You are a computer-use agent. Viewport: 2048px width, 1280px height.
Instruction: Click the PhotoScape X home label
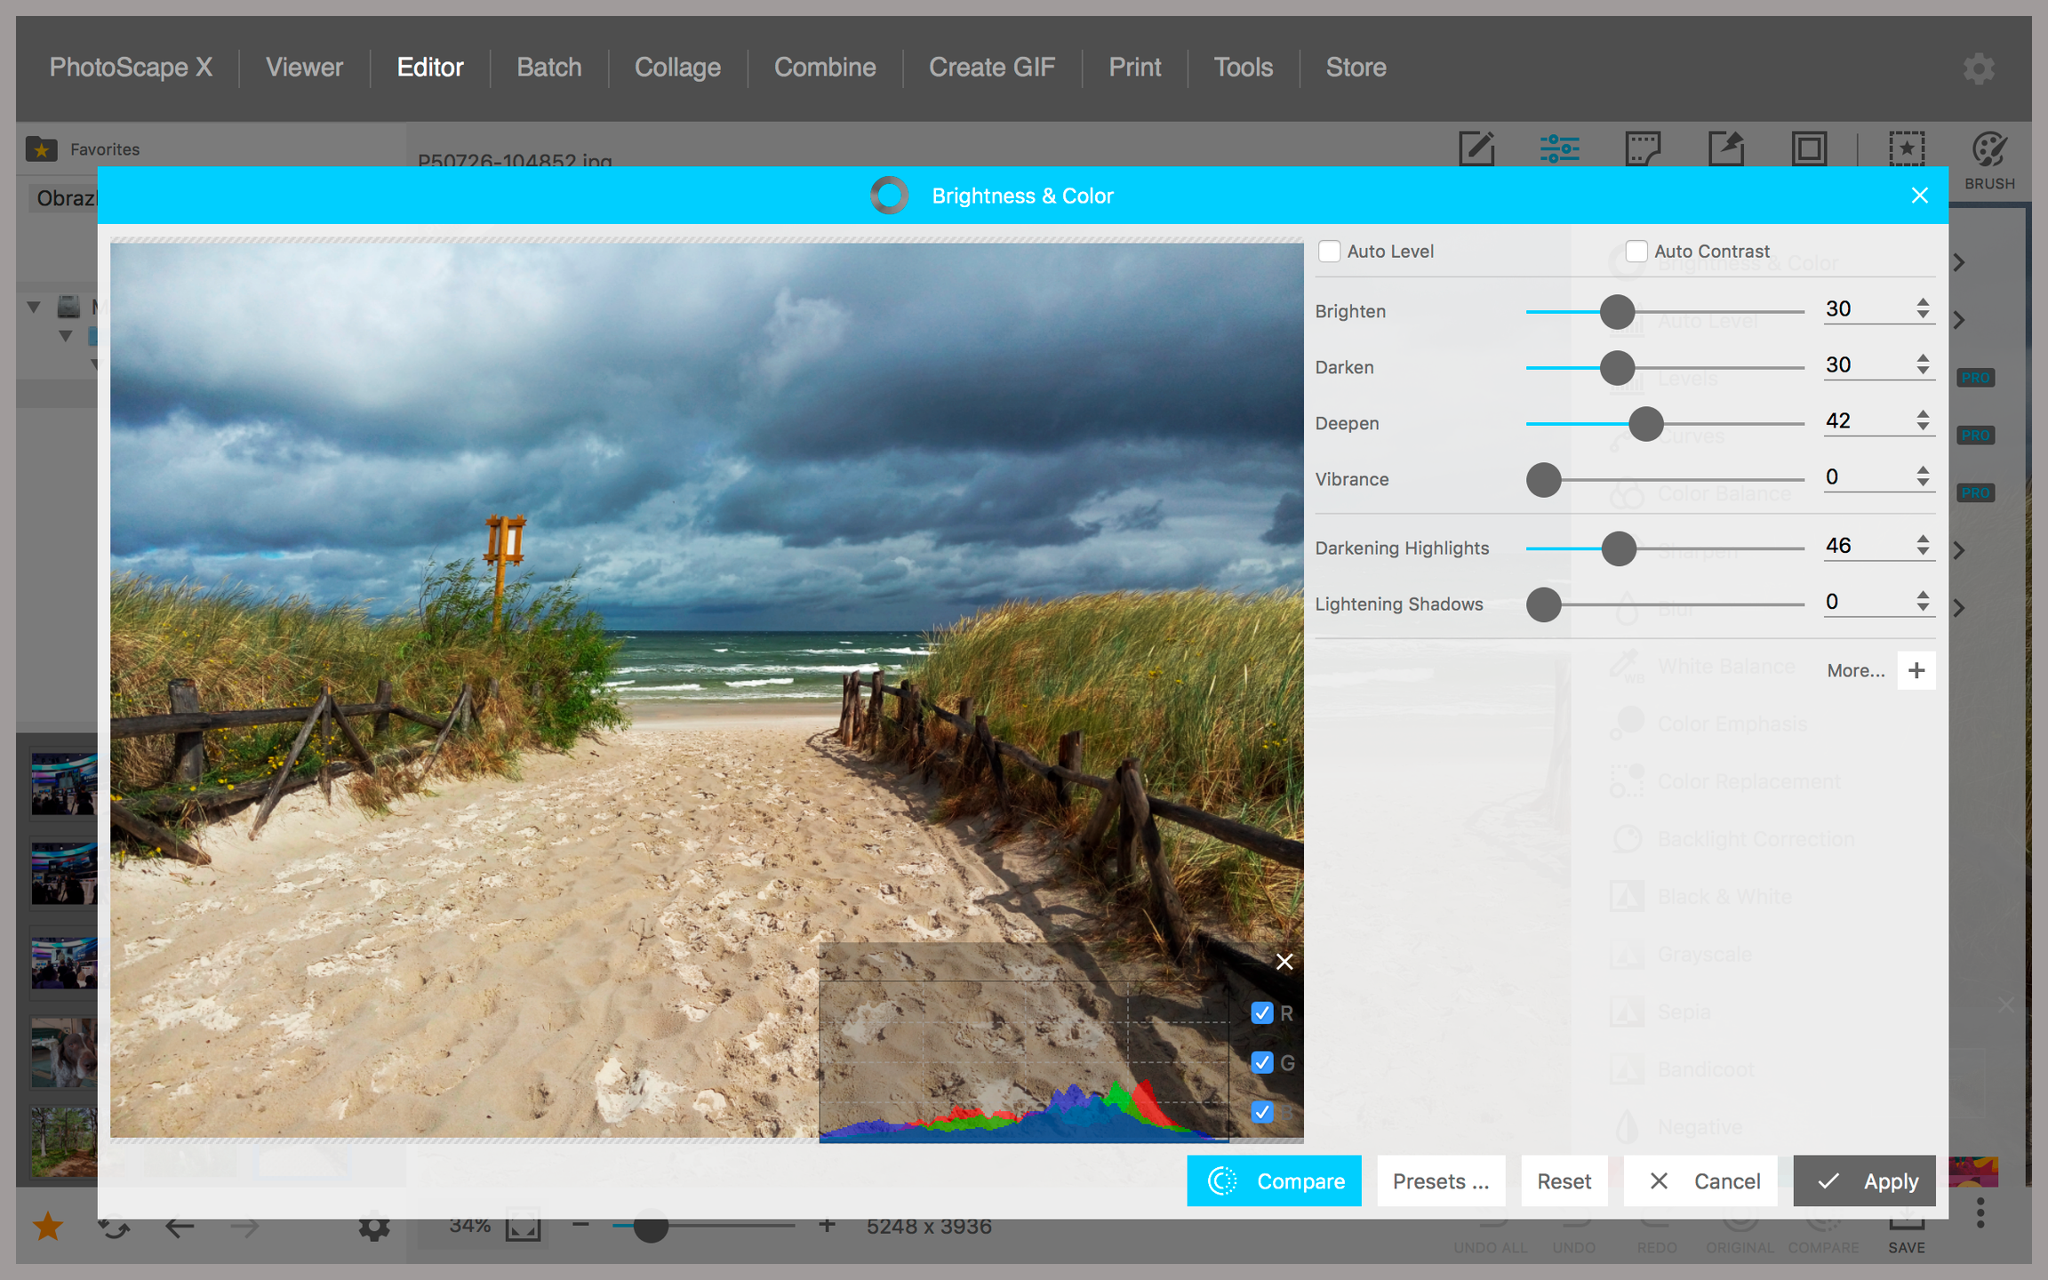(x=131, y=68)
